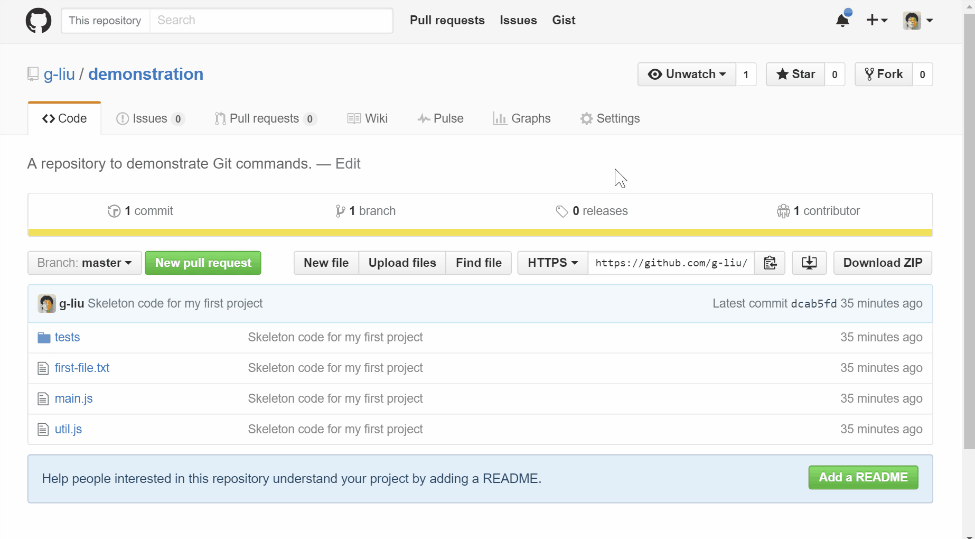The width and height of the screenshot is (975, 539).
Task: View the 1 commit history
Action: coord(140,211)
